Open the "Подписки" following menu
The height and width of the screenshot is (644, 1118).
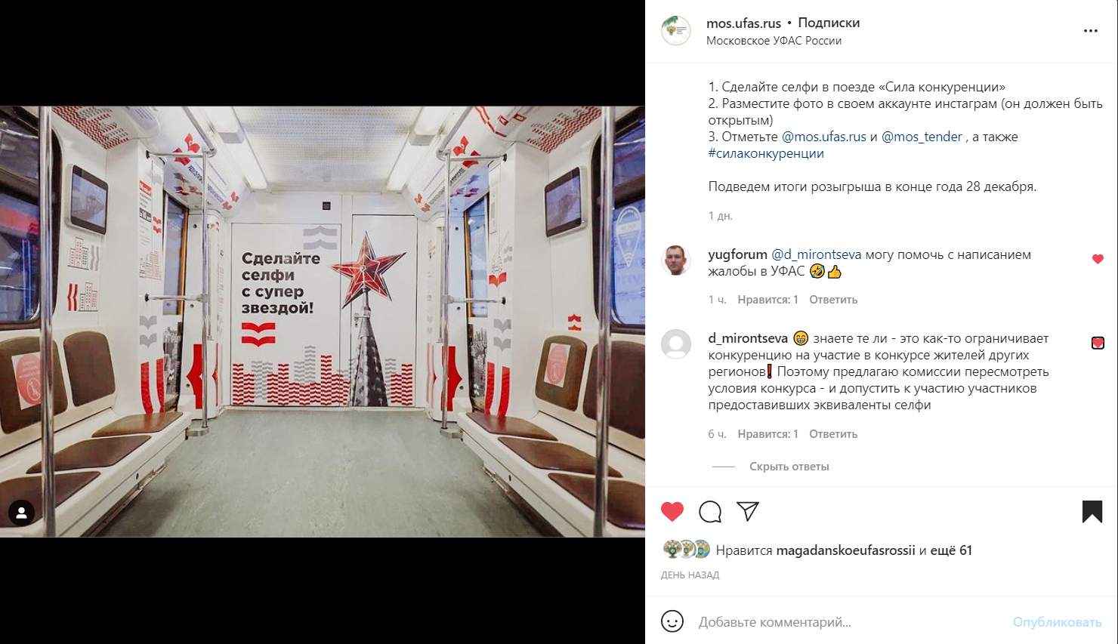(829, 23)
